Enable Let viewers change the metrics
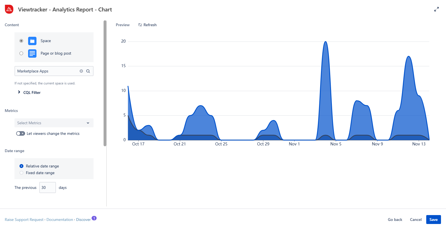This screenshot has height=229, width=446. (20, 133)
